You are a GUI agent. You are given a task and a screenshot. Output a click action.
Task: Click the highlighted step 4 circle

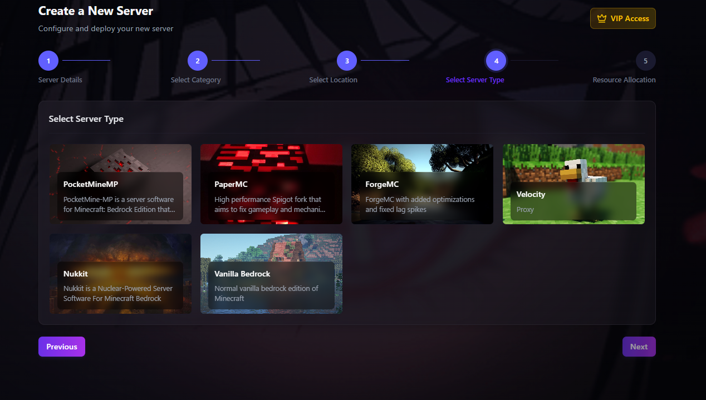[x=496, y=60]
